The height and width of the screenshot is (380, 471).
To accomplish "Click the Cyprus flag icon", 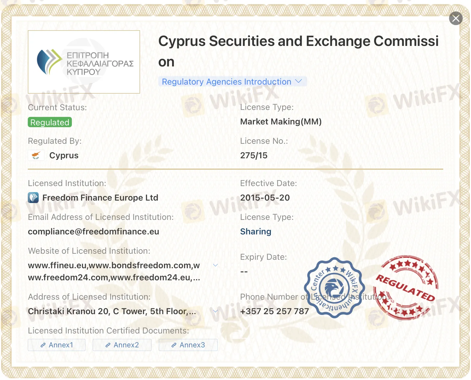I will [36, 155].
